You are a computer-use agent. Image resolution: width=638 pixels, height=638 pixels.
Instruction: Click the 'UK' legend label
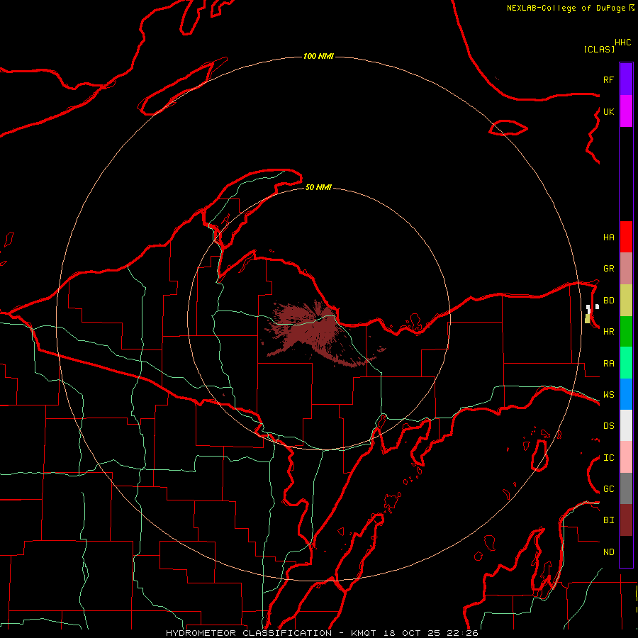coord(608,111)
